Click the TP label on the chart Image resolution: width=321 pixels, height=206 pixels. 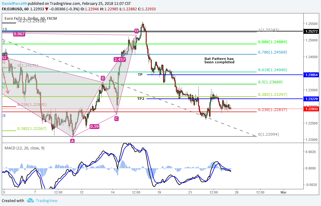[140, 75]
